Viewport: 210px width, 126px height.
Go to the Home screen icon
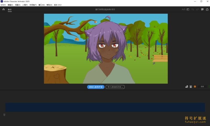coord(3,9)
